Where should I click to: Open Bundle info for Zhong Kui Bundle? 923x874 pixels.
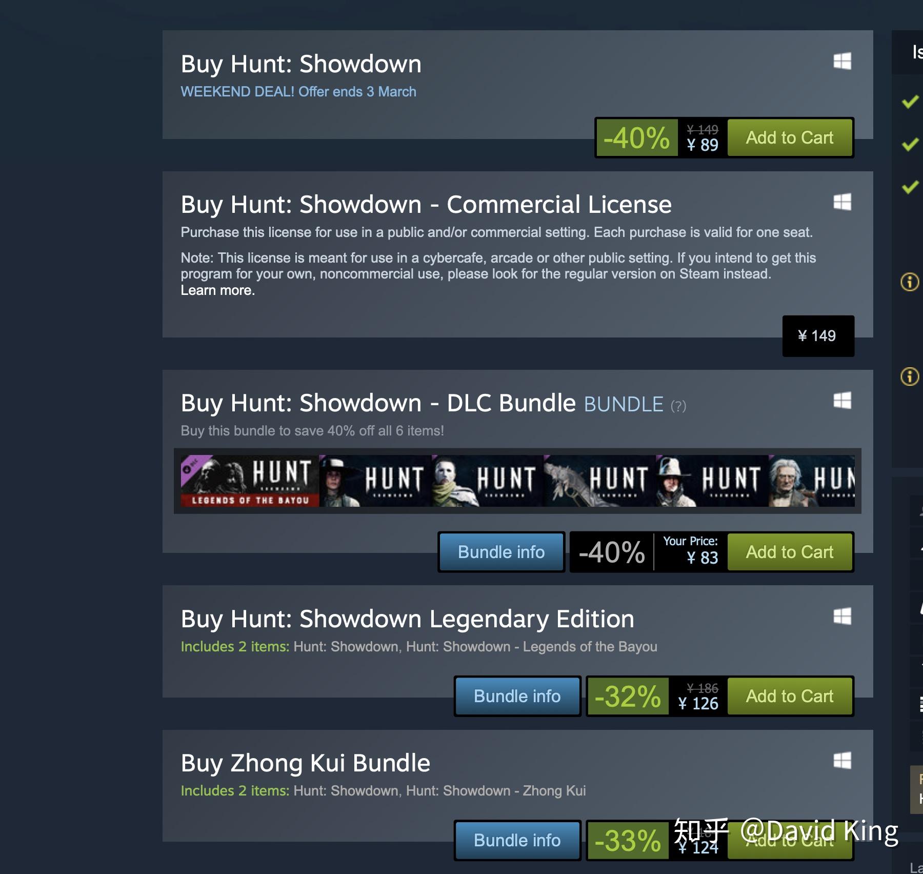[x=517, y=840]
